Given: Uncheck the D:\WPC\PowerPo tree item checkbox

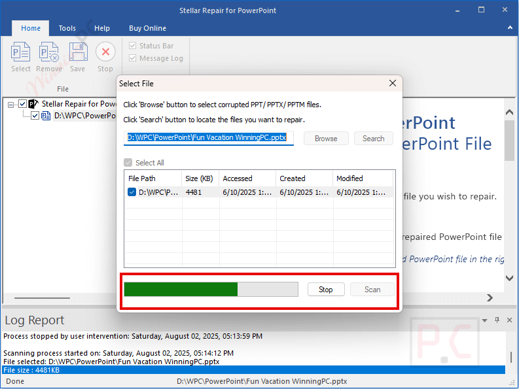Looking at the screenshot, I should 35,116.
